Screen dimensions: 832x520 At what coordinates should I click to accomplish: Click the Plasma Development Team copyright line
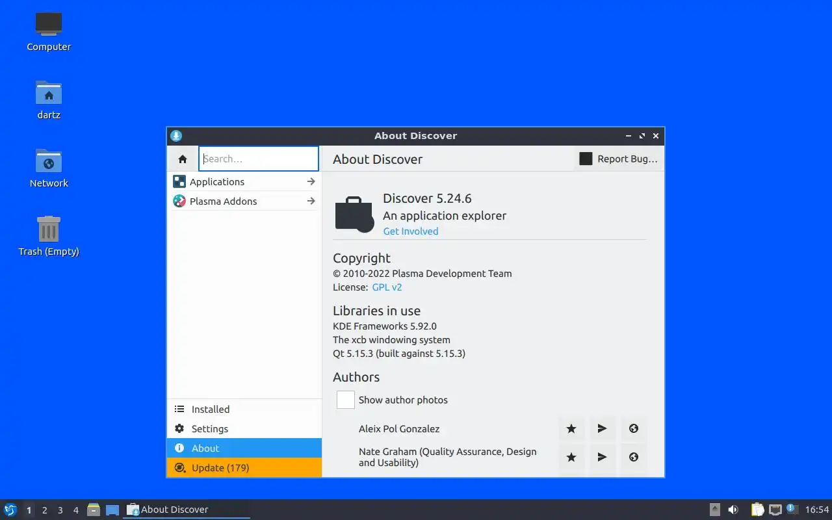click(422, 274)
